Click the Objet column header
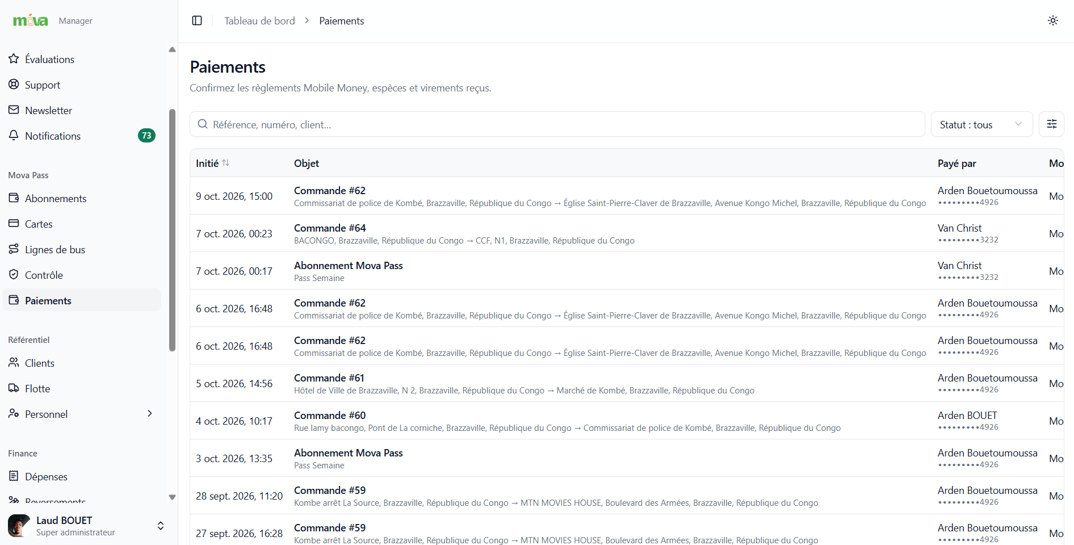 307,163
